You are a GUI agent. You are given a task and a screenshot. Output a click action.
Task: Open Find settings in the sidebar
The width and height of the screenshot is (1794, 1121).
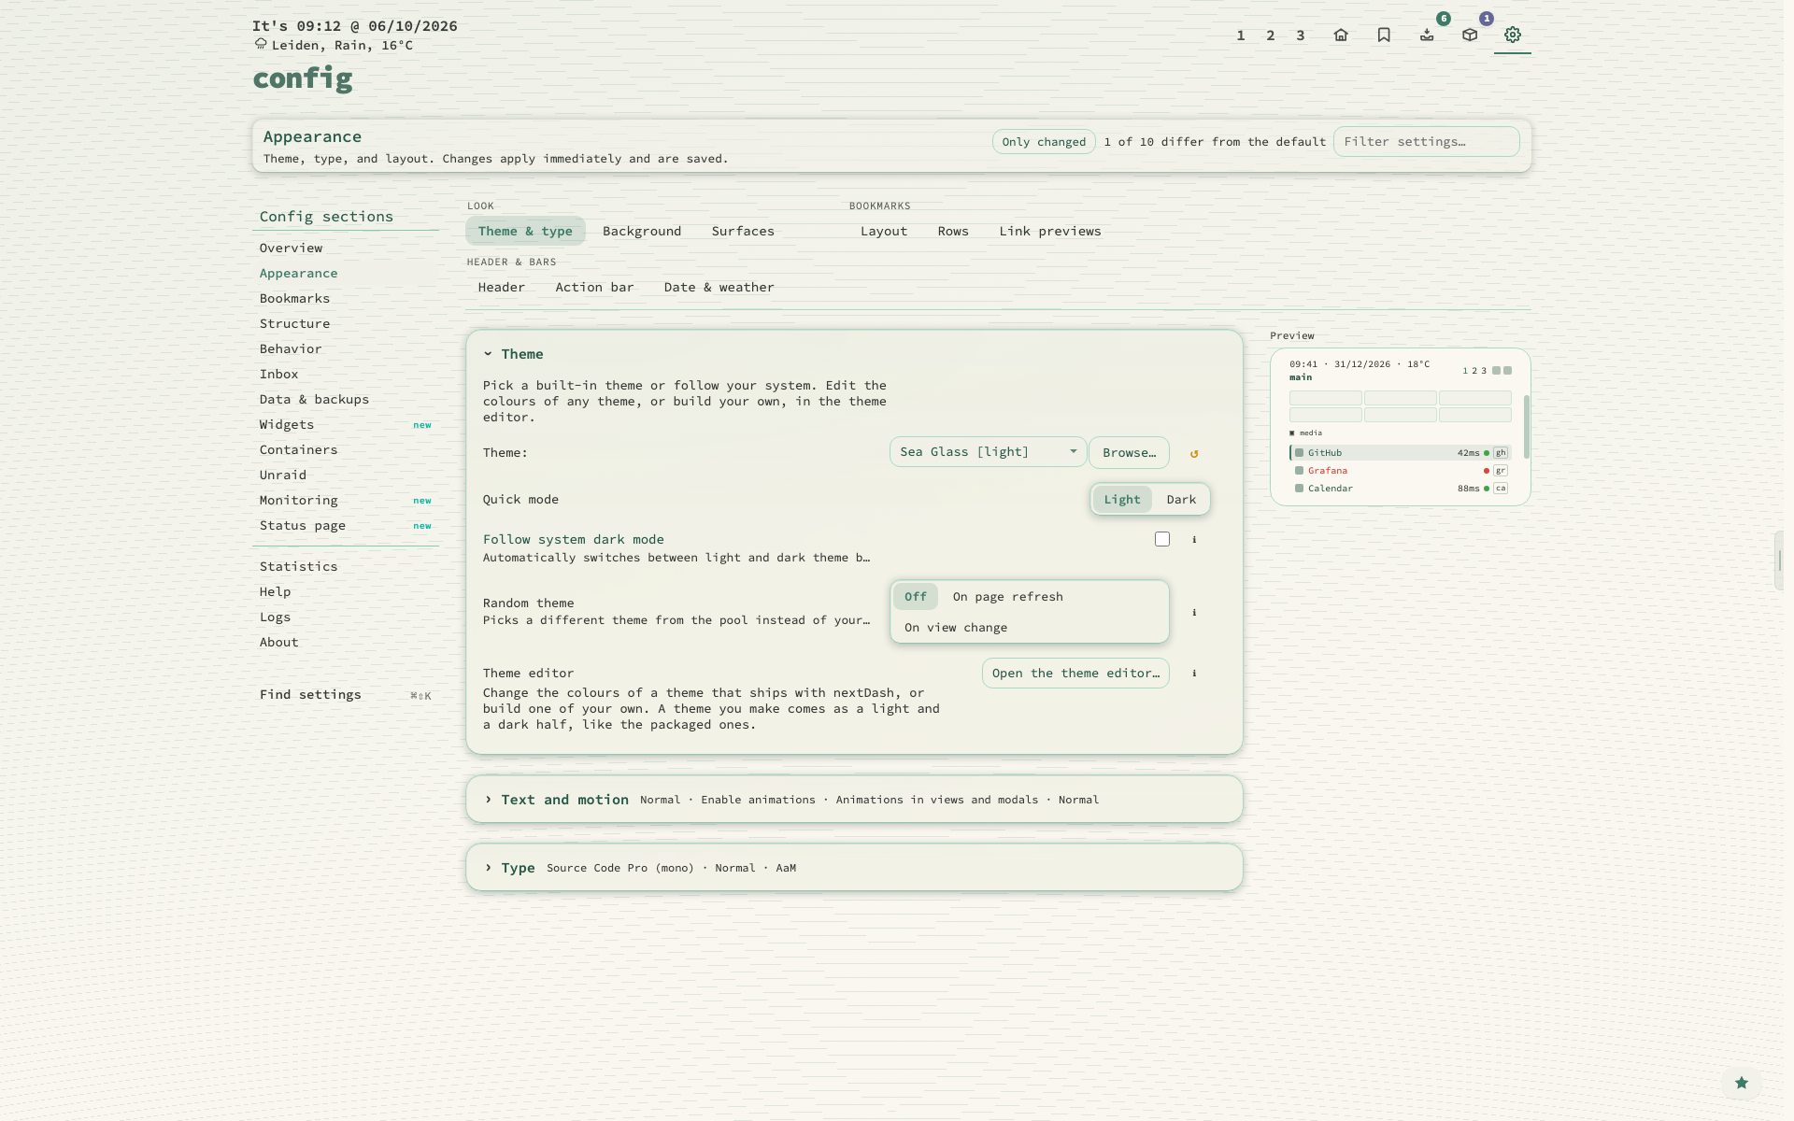345,694
